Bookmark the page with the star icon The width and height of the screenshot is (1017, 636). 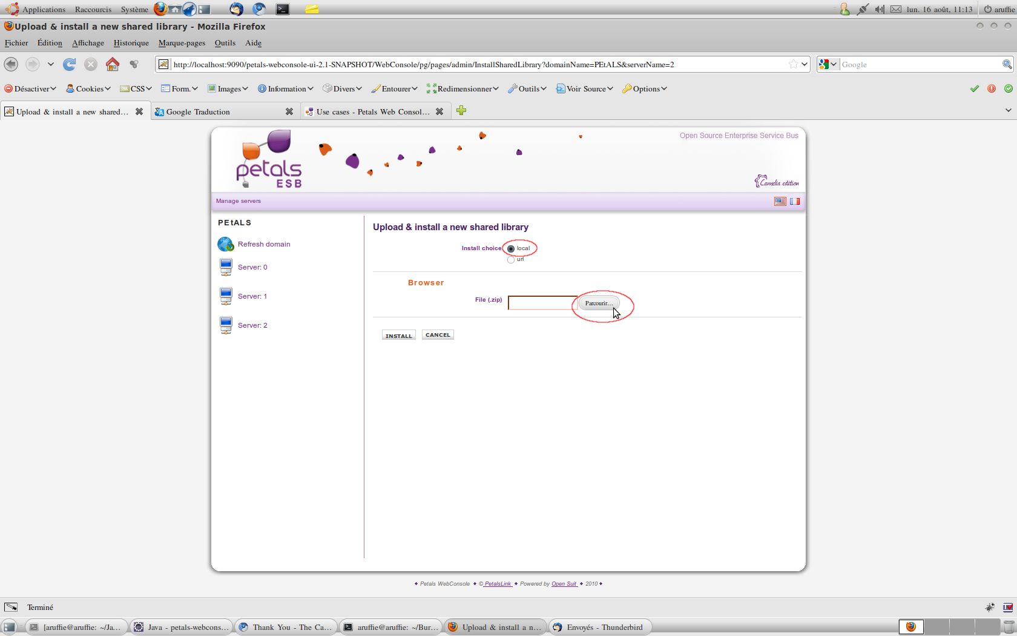click(793, 64)
